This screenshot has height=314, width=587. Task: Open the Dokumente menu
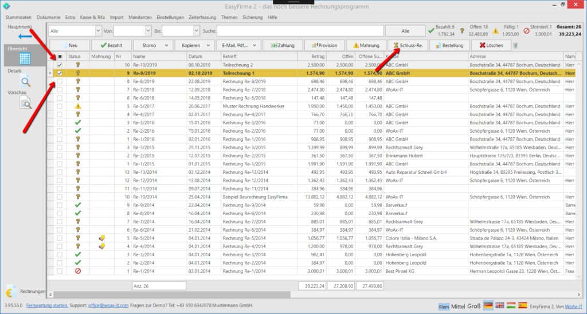coord(48,17)
